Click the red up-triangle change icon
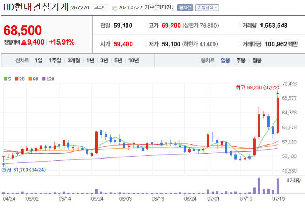Image resolution: width=305 pixels, height=209 pixels. (x=24, y=42)
